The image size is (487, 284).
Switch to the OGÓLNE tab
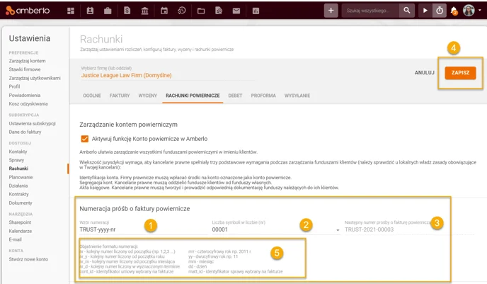click(x=92, y=96)
